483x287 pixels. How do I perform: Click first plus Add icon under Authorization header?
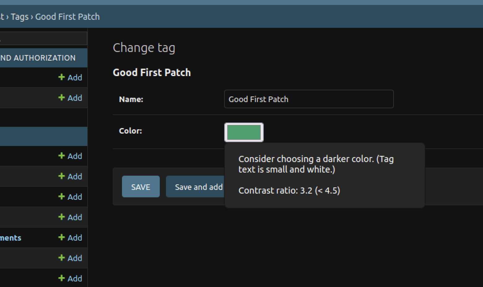click(70, 77)
